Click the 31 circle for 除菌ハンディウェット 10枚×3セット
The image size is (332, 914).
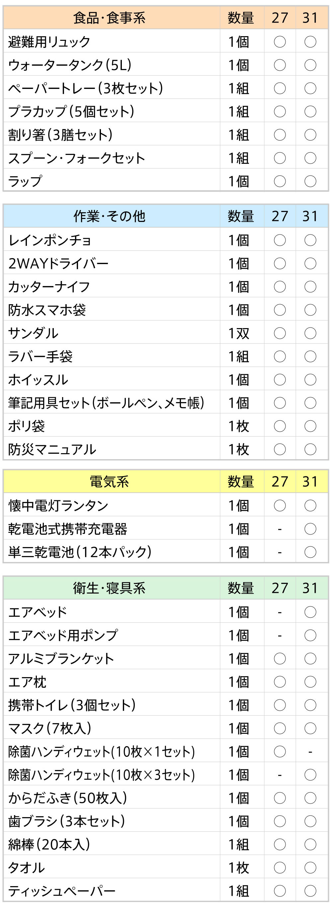[x=310, y=774]
